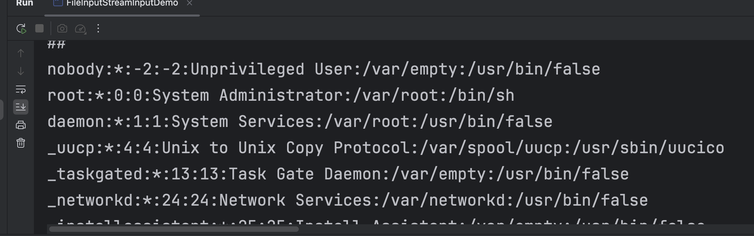The width and height of the screenshot is (754, 236).
Task: Click the up arrow in console gutter
Action: click(x=21, y=53)
